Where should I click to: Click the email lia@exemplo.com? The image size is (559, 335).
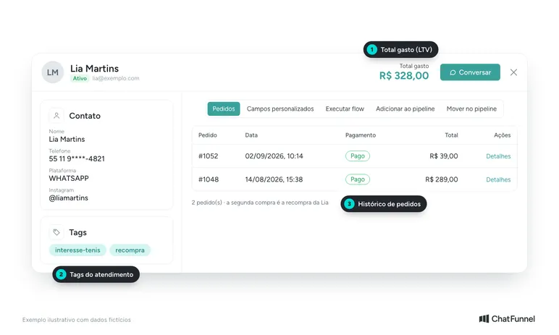pos(116,78)
